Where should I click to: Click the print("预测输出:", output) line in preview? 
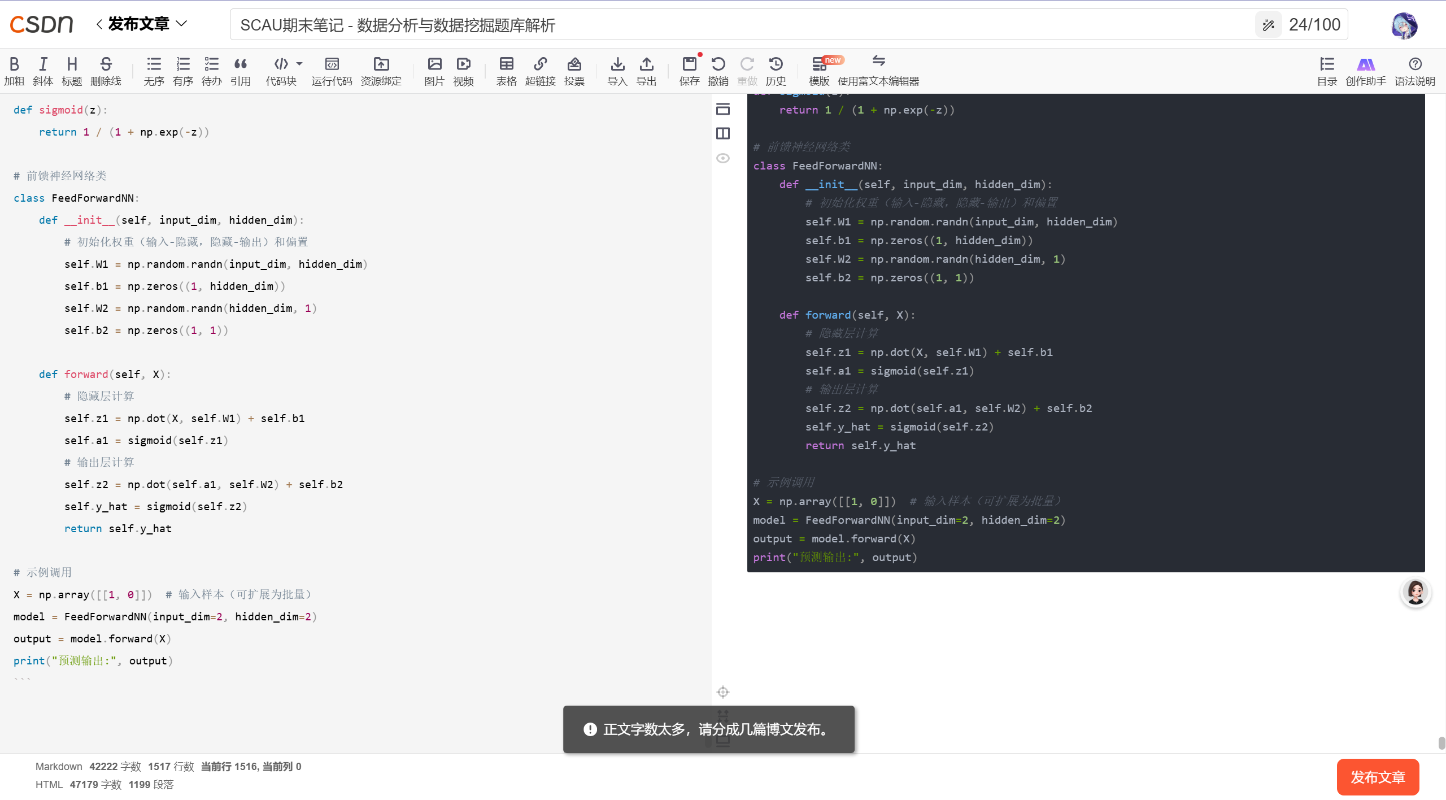point(835,558)
